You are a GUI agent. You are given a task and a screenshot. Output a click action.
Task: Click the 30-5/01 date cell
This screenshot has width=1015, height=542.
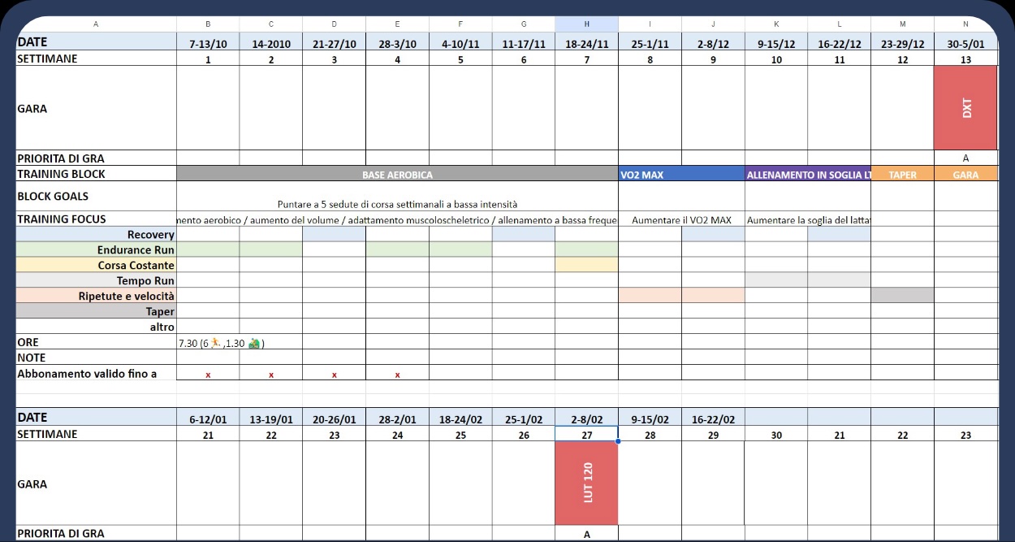[x=965, y=43]
